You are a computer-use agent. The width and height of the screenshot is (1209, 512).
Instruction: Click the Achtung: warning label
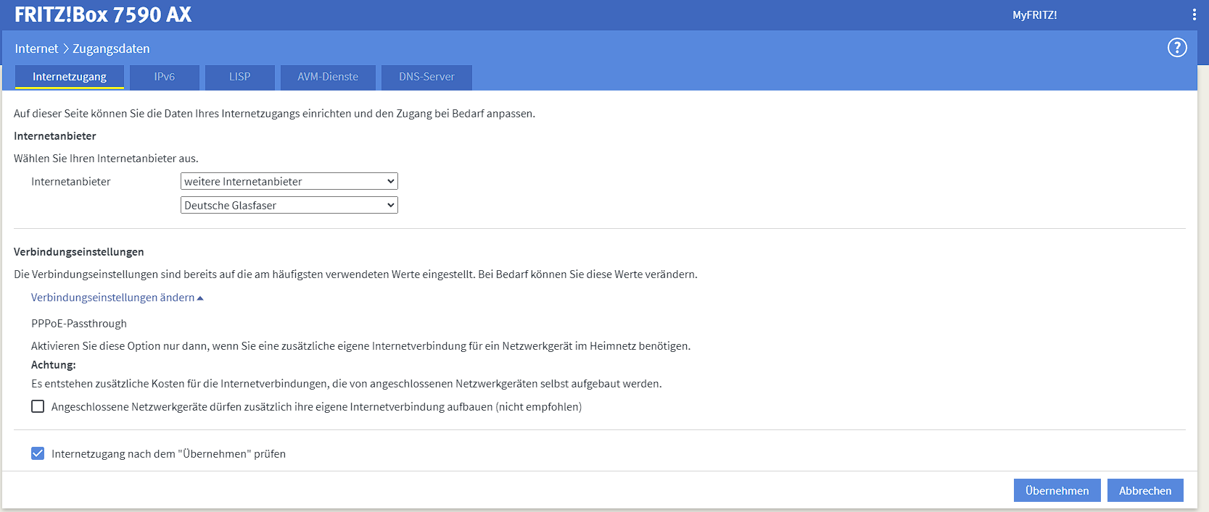click(54, 364)
